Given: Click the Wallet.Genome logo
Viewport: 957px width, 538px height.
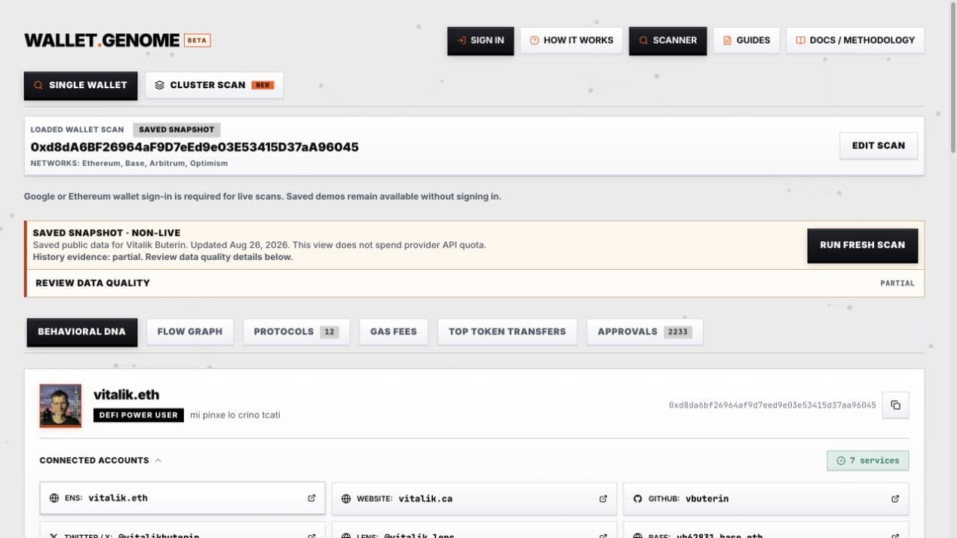Looking at the screenshot, I should pyautogui.click(x=102, y=41).
